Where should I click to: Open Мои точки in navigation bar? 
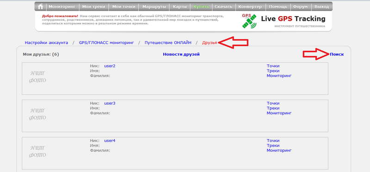coord(124,6)
